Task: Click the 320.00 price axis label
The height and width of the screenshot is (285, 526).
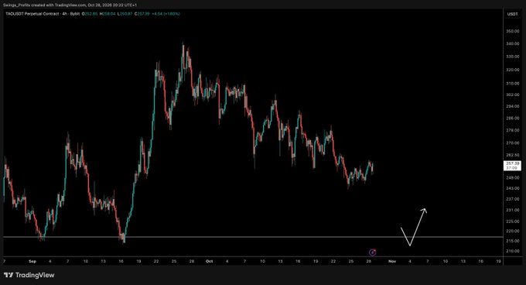Action: click(512, 70)
